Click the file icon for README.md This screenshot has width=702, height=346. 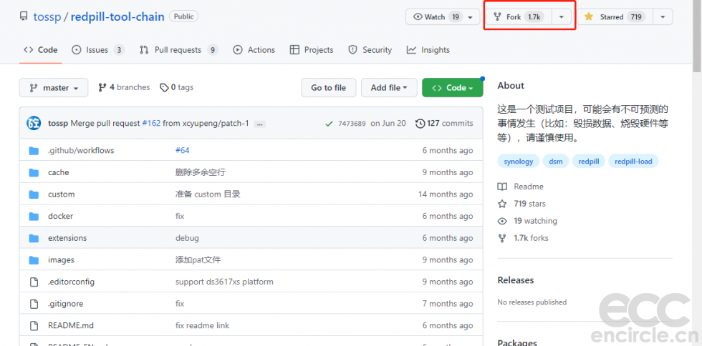click(34, 325)
